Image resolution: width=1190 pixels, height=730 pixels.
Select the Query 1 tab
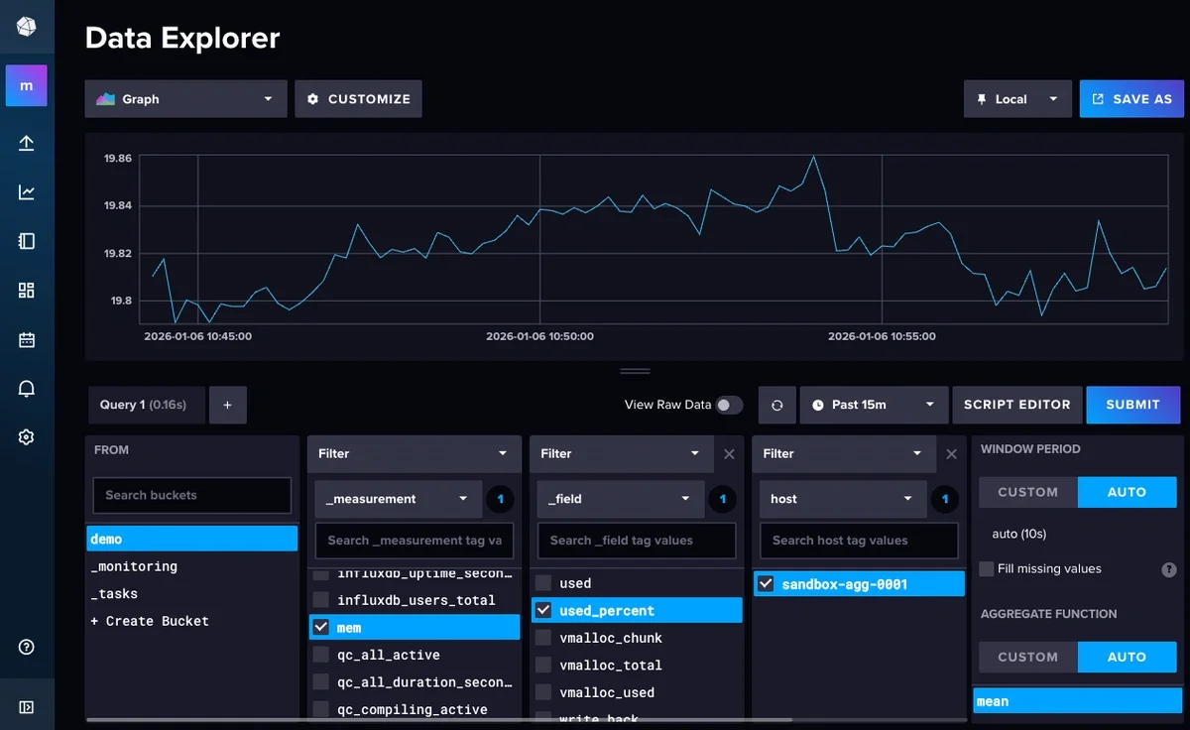[146, 405]
